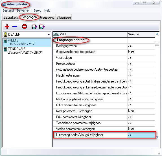Select the WEL13 database icon
162x156 pixels.
pyautogui.click(x=5, y=41)
